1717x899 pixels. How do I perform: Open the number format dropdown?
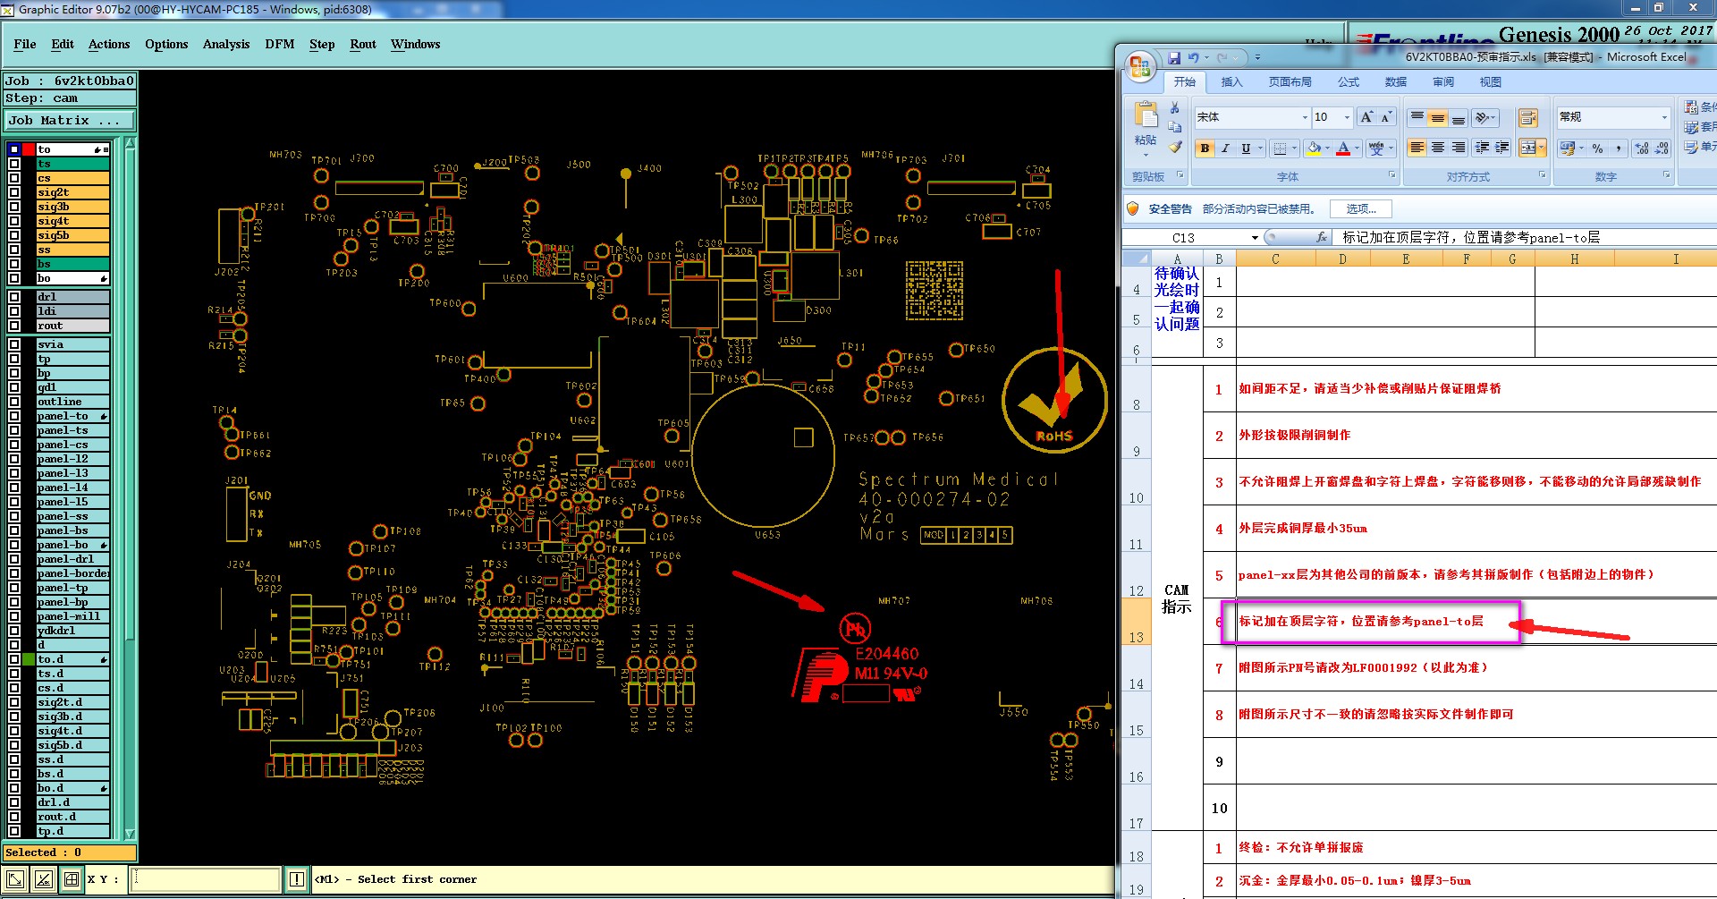[x=1664, y=117]
